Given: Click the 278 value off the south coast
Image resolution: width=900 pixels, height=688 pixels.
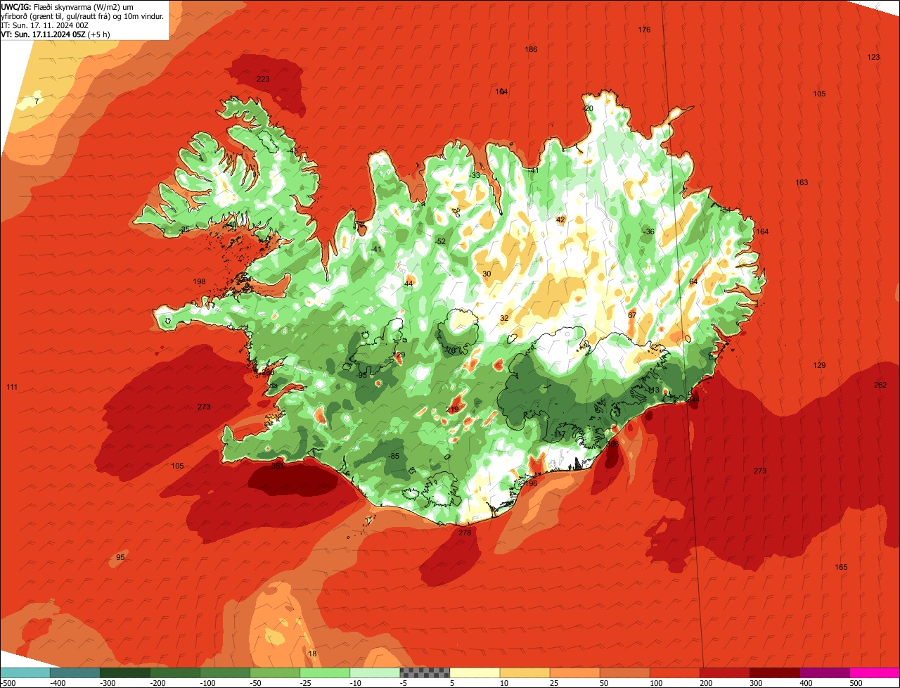Looking at the screenshot, I should (464, 533).
